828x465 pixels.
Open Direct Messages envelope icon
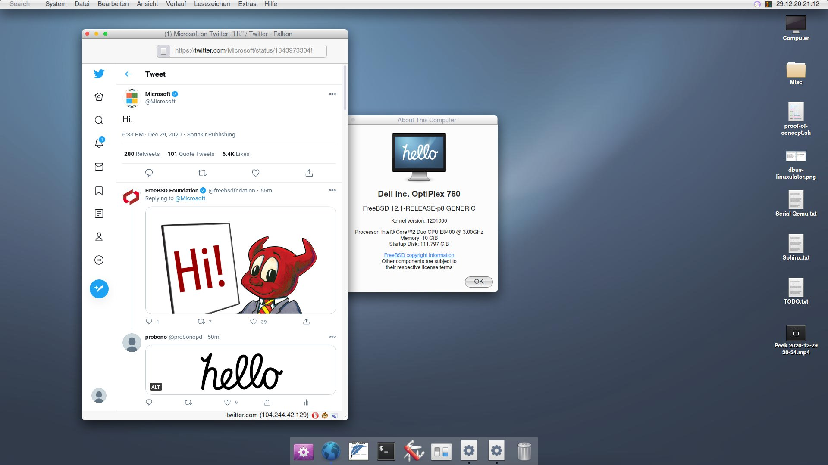coord(99,167)
